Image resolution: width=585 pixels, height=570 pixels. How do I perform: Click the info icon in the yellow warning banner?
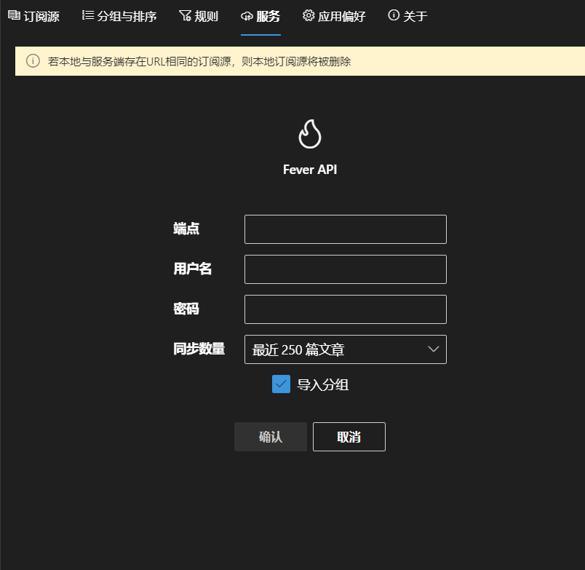(33, 61)
